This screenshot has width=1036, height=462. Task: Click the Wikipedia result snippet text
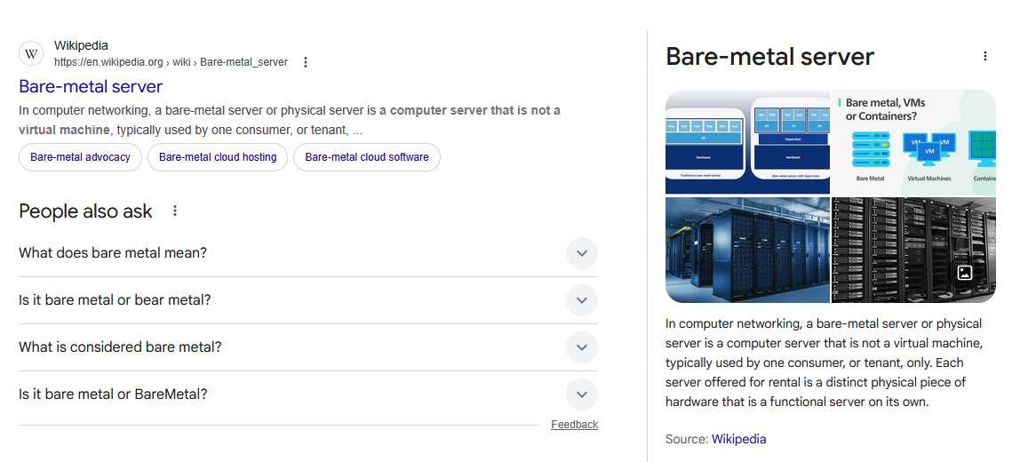pos(290,120)
